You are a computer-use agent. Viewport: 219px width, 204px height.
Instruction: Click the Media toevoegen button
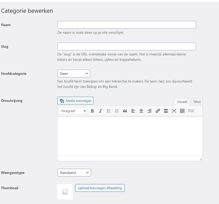75,101
